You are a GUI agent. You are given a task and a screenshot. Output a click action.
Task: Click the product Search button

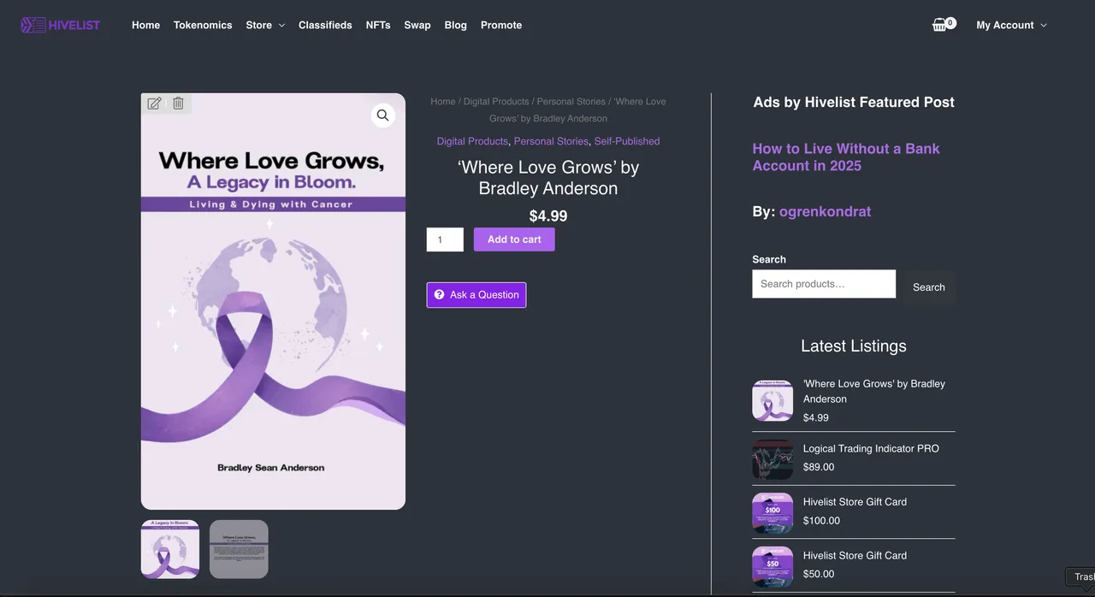point(928,287)
